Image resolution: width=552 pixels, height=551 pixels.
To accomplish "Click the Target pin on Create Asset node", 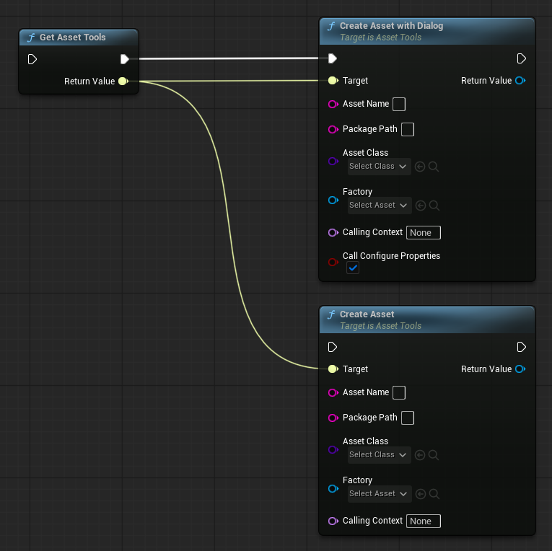I will [x=333, y=369].
